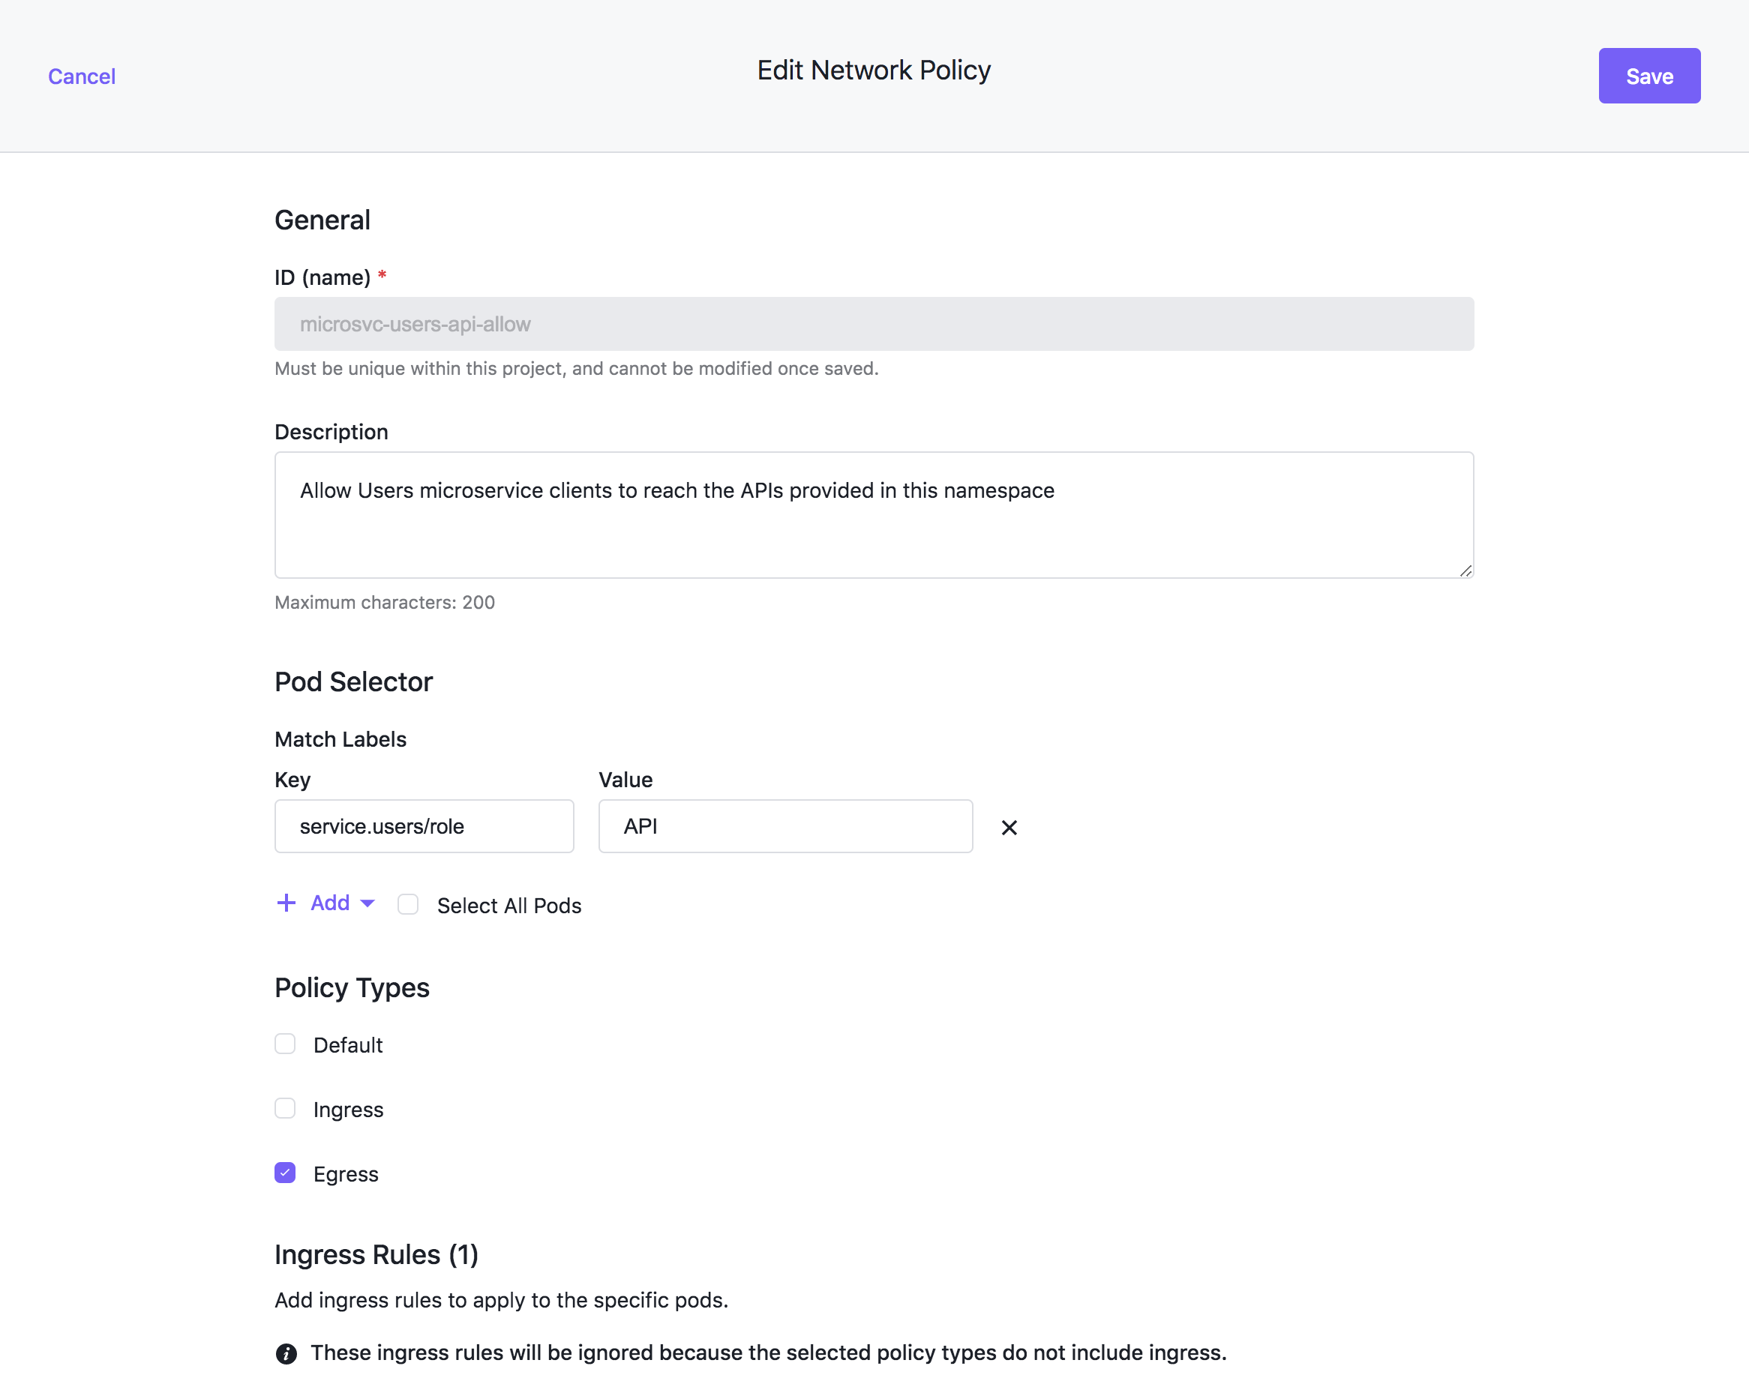The width and height of the screenshot is (1749, 1393).
Task: Enable the Egress policy type checkbox
Action: coord(284,1173)
